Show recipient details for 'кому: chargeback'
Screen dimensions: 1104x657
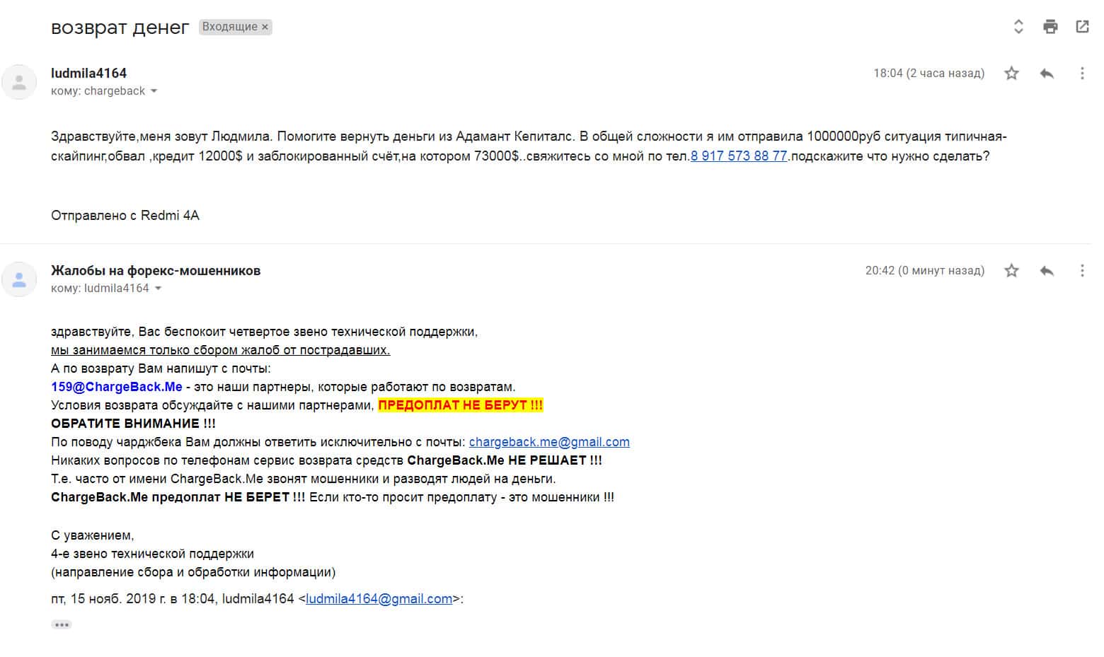click(x=154, y=91)
